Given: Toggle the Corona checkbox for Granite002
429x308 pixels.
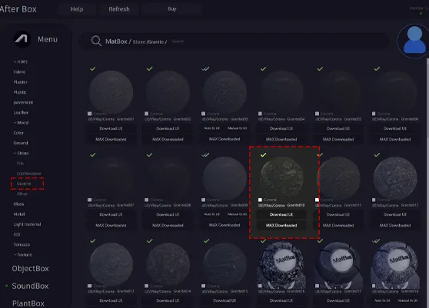Looking at the screenshot, I should [x=146, y=114].
